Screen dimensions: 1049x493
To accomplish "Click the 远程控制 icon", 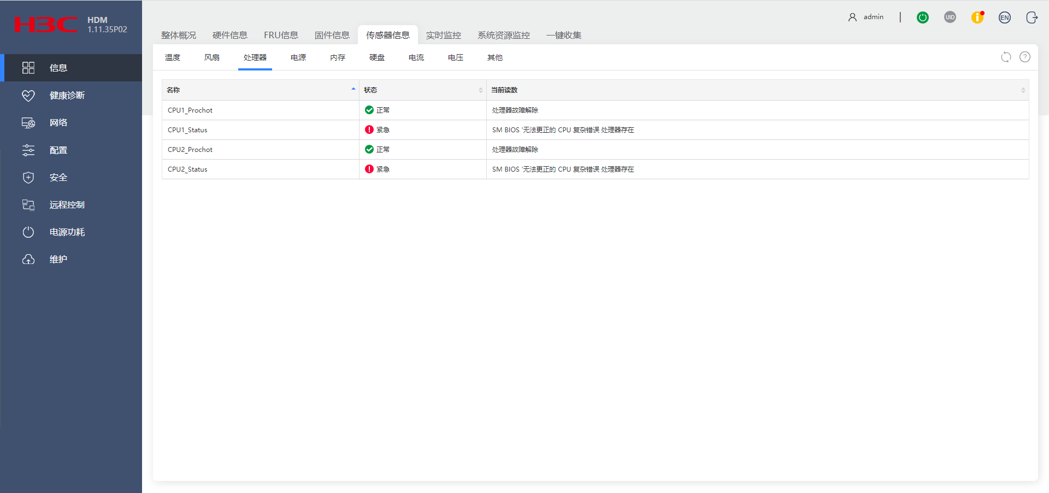I will [x=28, y=204].
